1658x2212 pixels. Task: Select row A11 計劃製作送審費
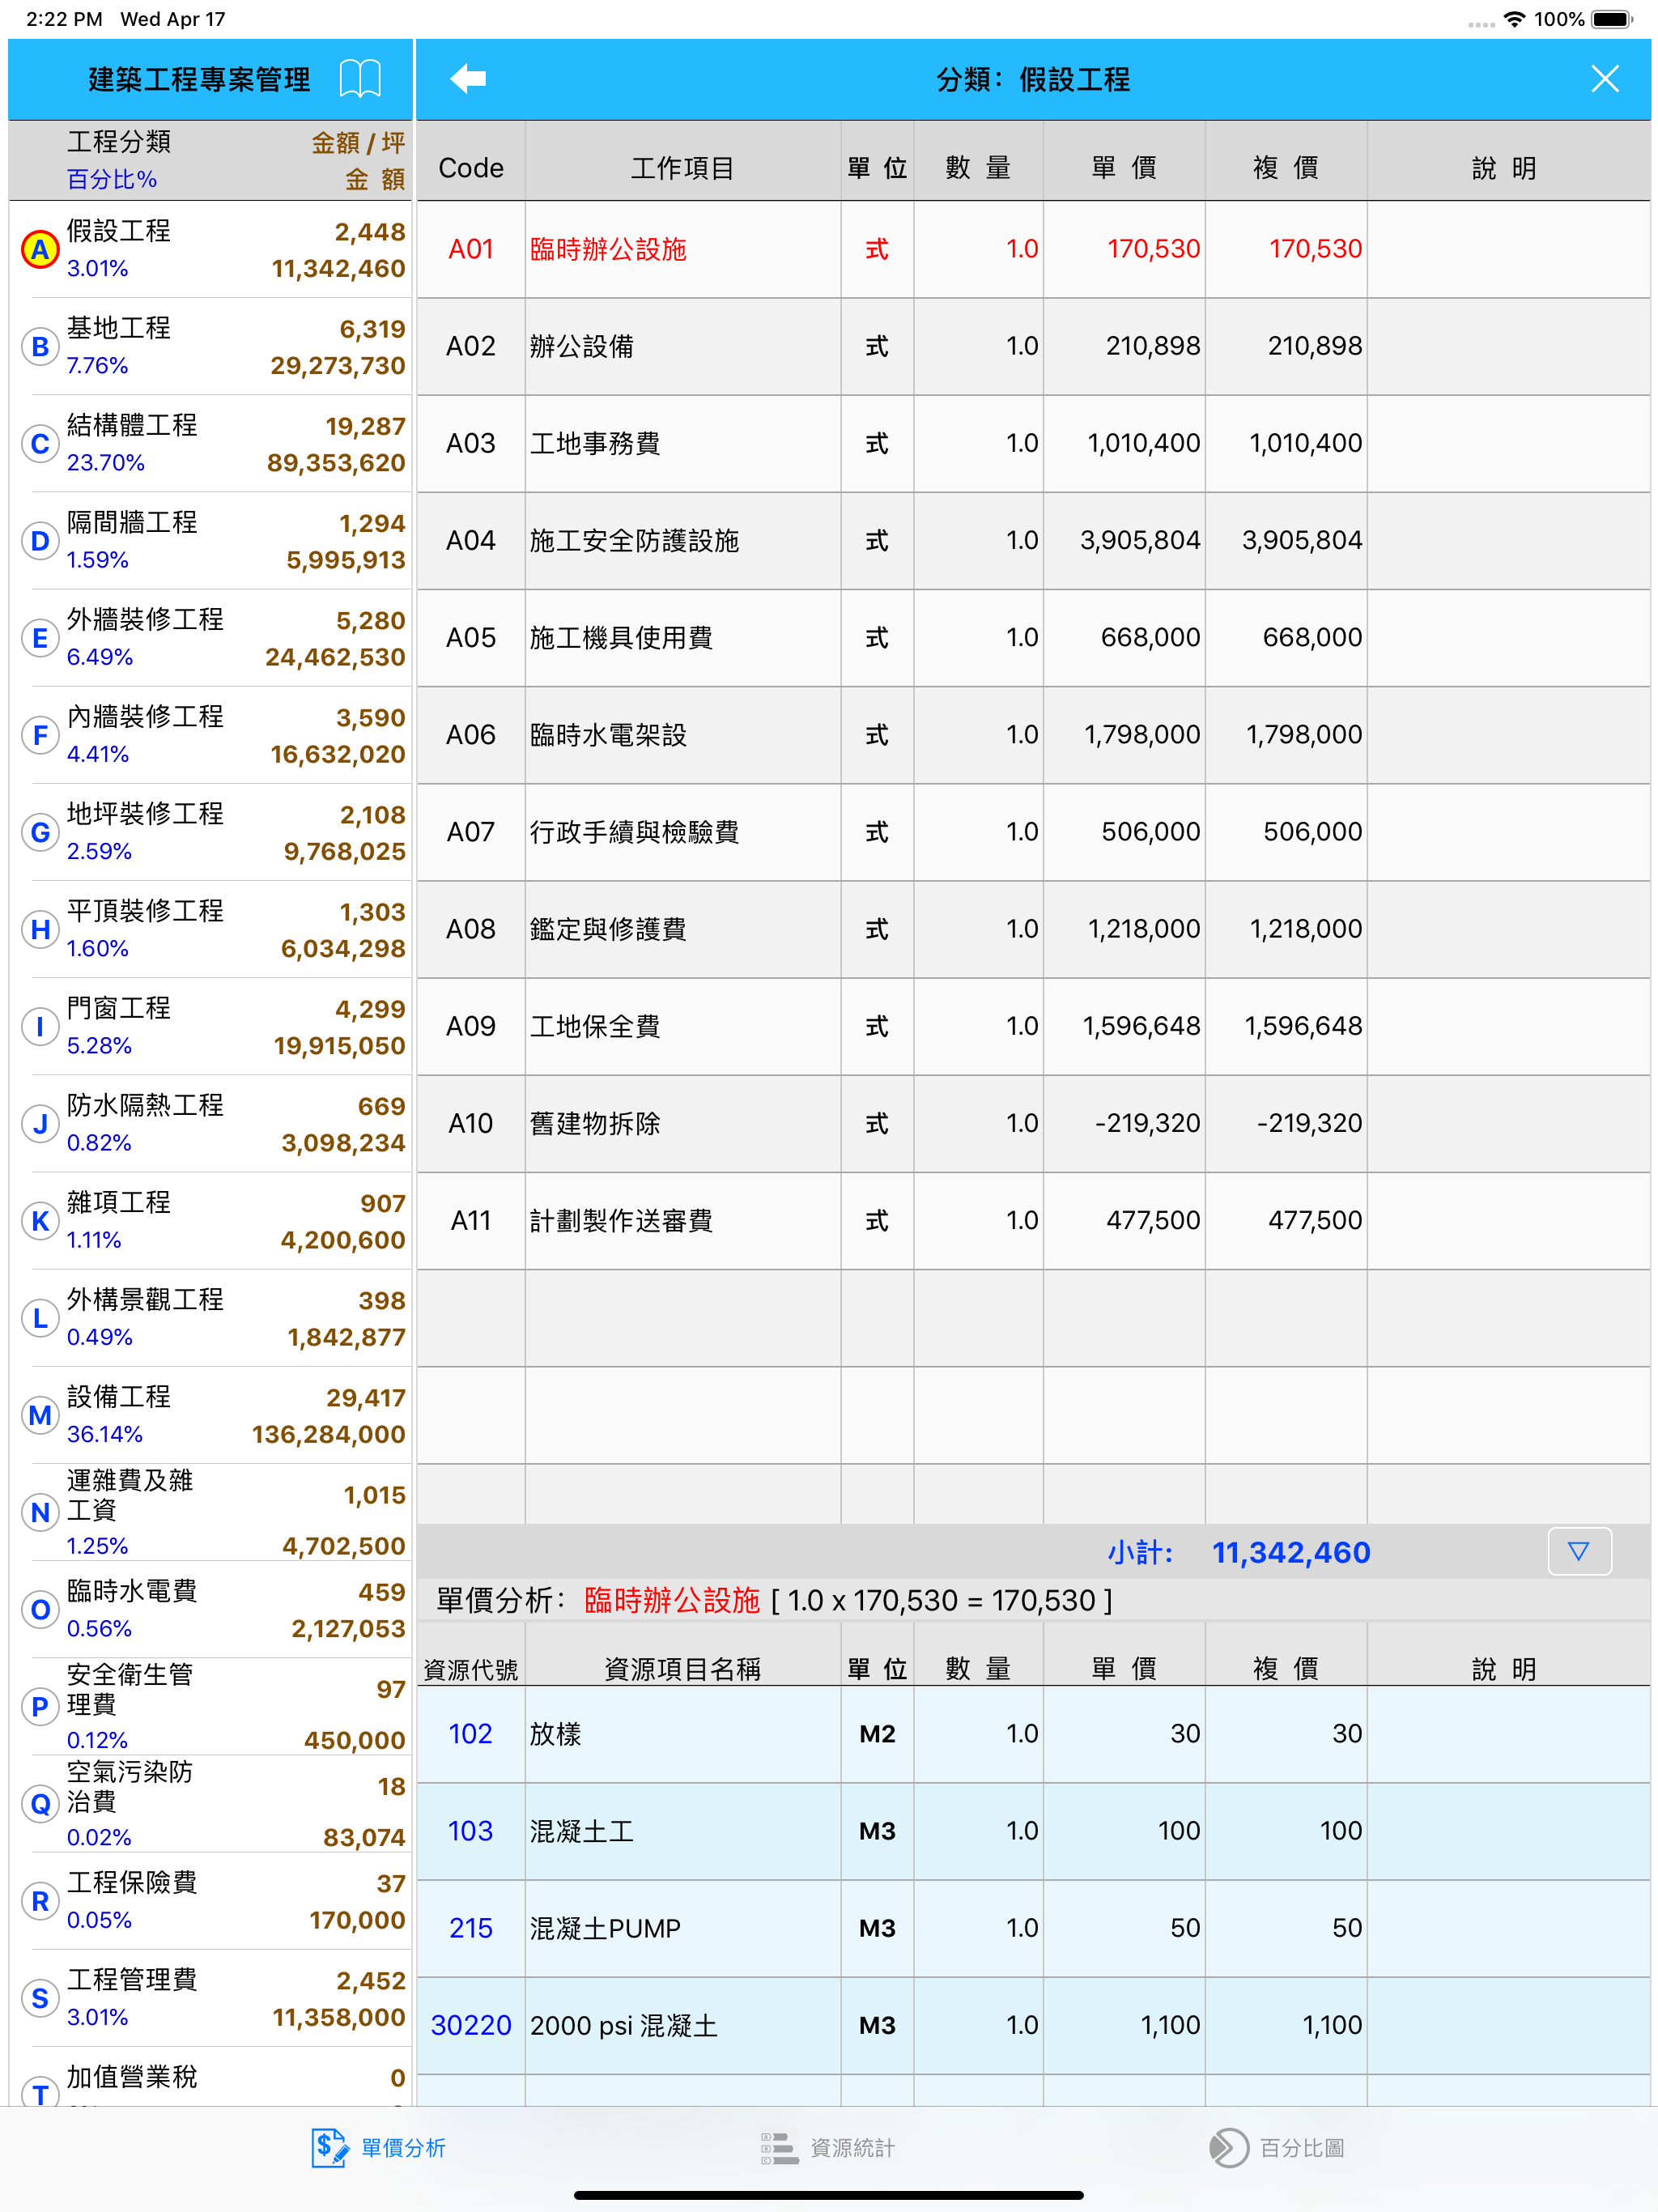[x=1033, y=1220]
